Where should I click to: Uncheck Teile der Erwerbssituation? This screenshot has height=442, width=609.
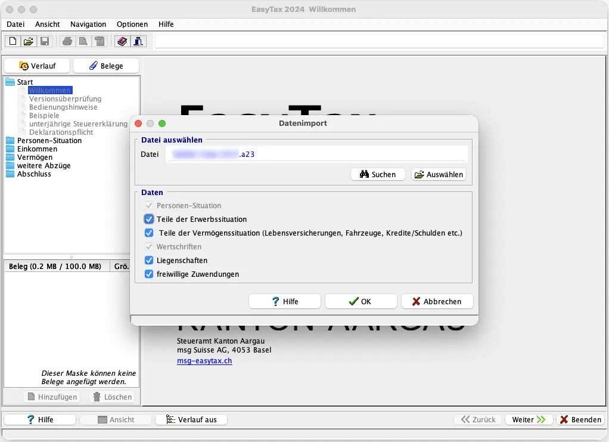[149, 219]
